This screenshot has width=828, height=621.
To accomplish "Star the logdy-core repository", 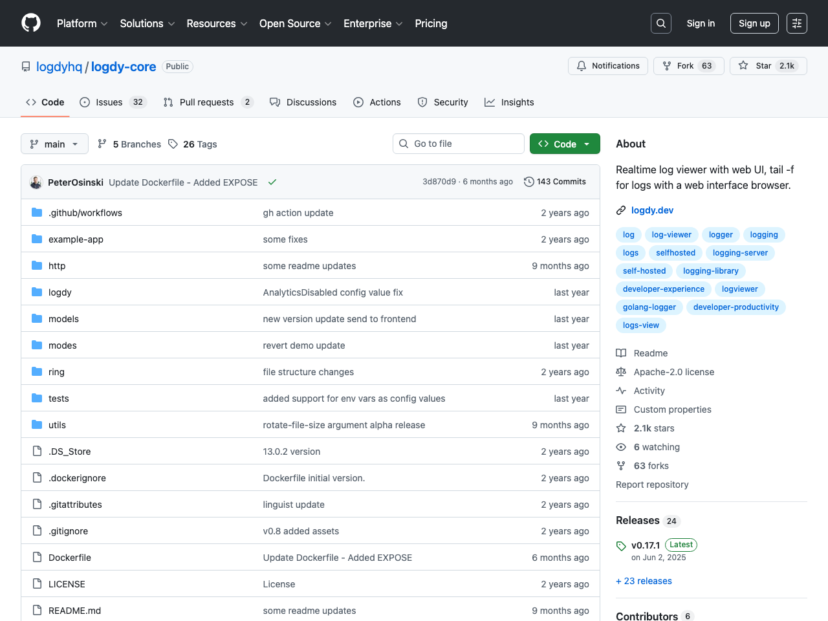I will click(x=768, y=66).
